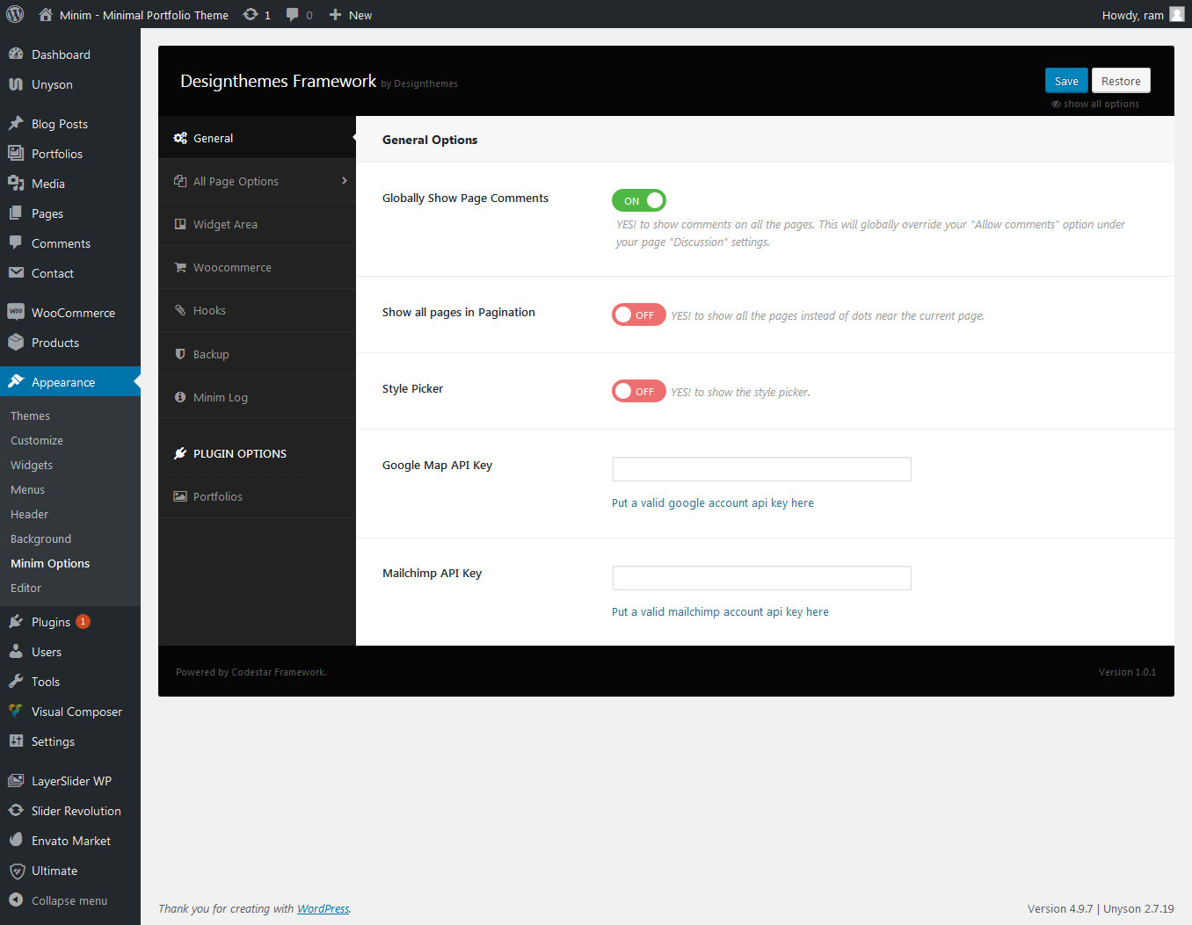
Task: Click the Pages sidebar icon
Action: click(x=16, y=213)
